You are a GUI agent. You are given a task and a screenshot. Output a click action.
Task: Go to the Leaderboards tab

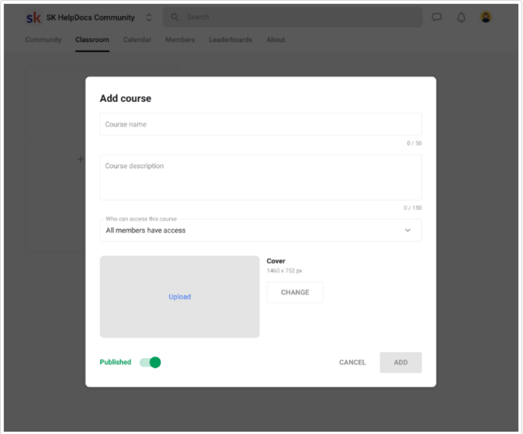231,40
